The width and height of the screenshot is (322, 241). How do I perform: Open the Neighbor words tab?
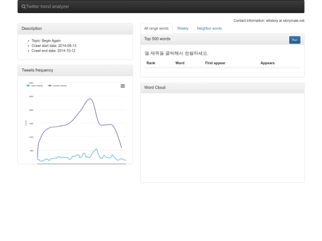point(209,29)
